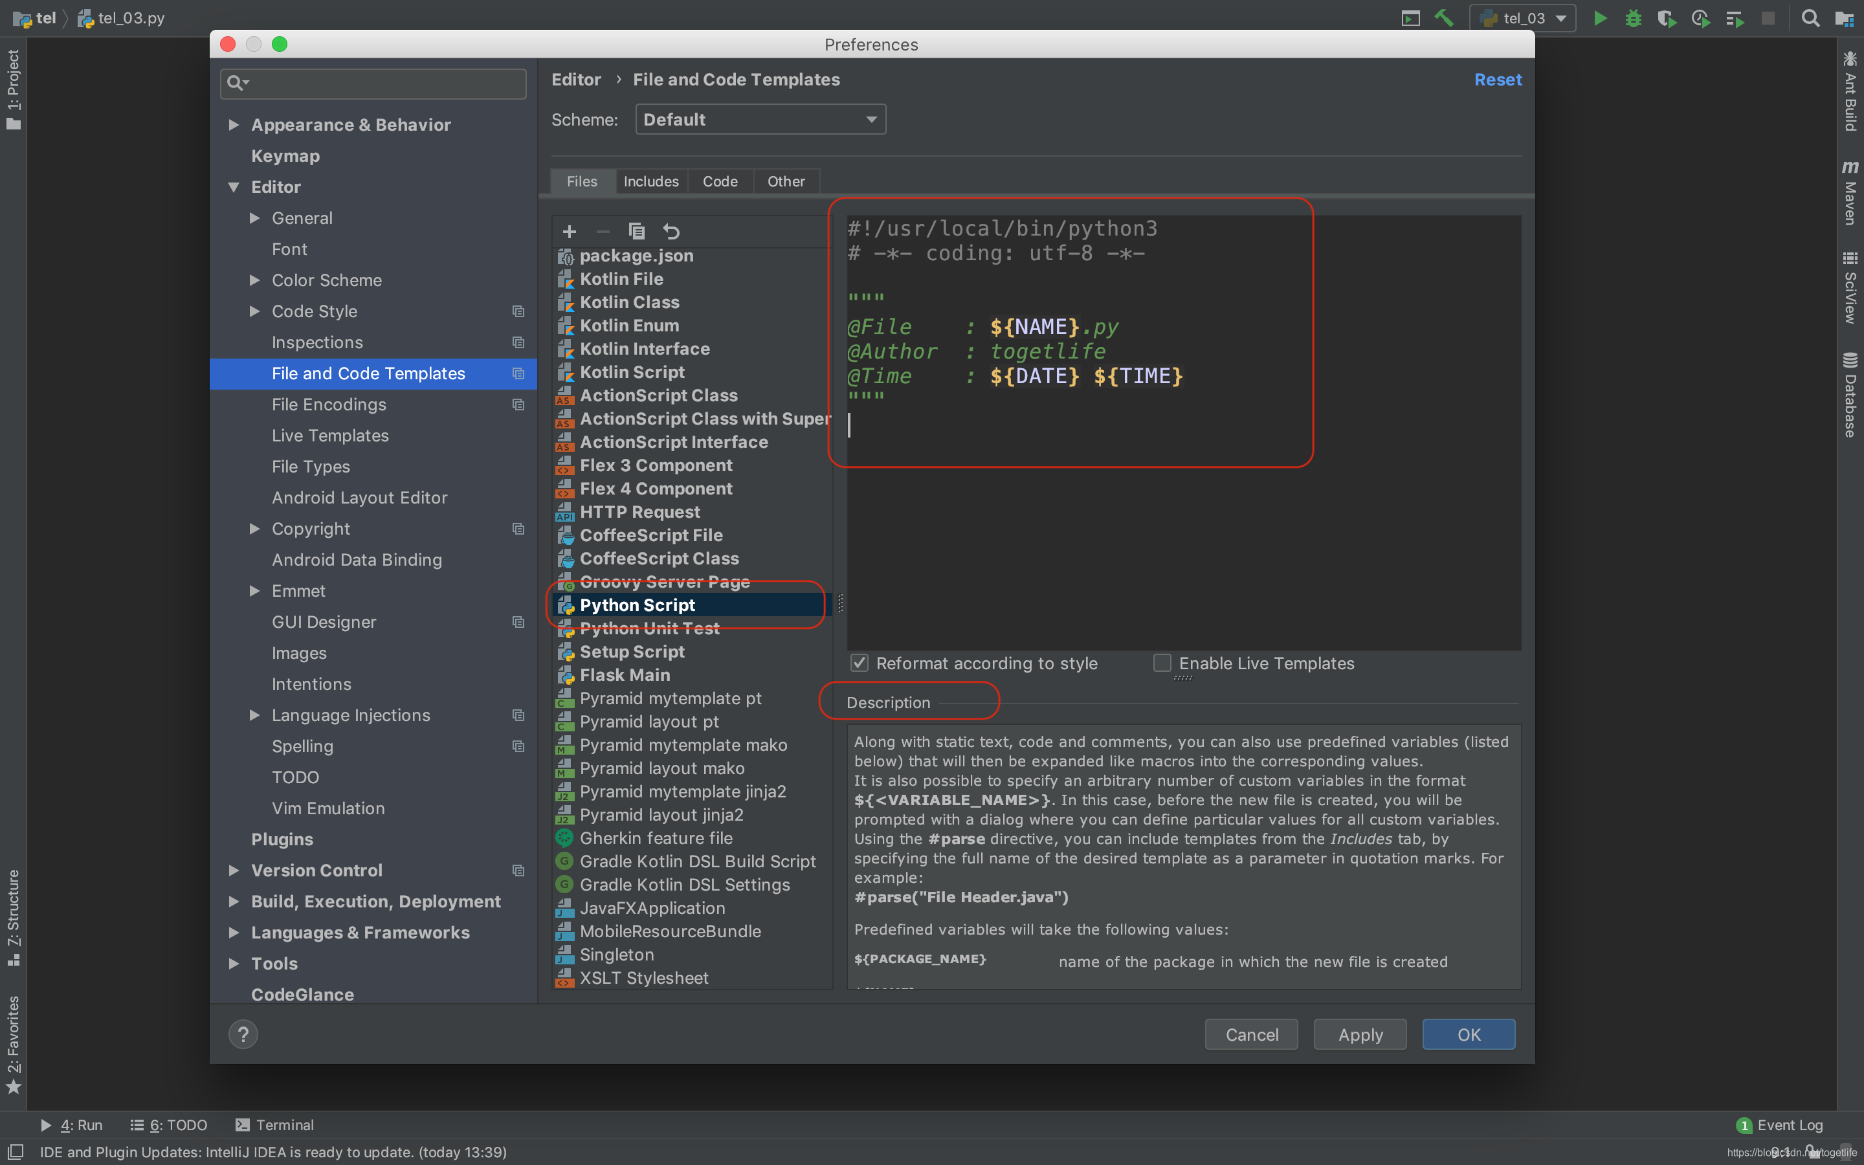Open the Structure tool window sidebar

pos(13,917)
